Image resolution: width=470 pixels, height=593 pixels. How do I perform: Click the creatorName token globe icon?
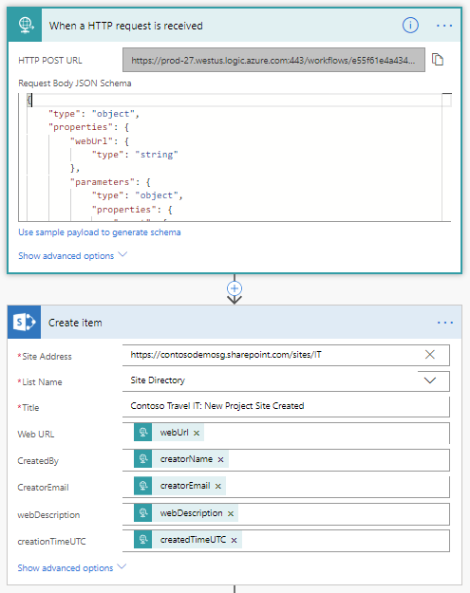pyautogui.click(x=143, y=458)
